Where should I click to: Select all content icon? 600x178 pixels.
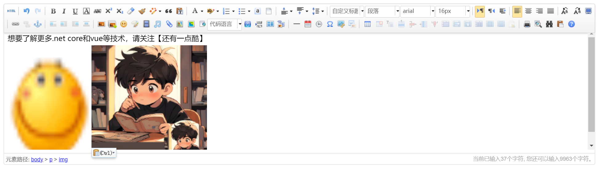pyautogui.click(x=257, y=11)
